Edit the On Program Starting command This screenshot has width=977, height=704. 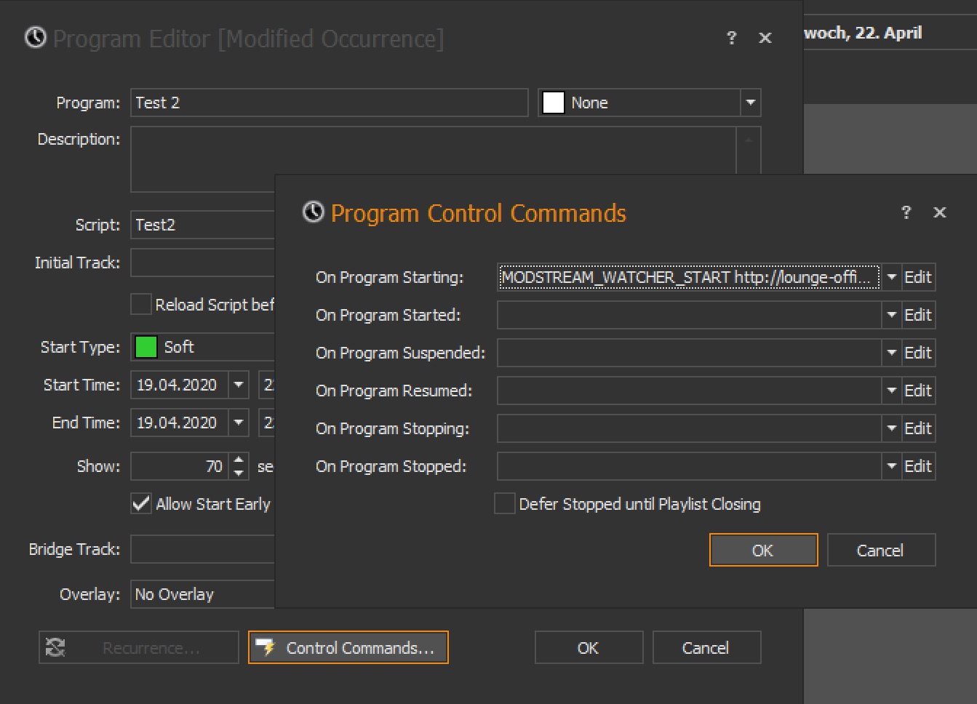(x=918, y=277)
